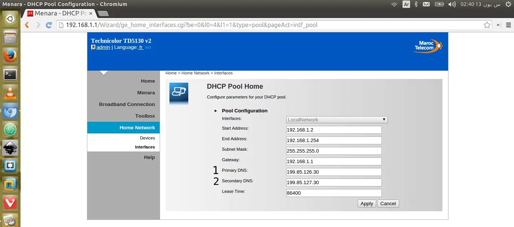The height and width of the screenshot is (227, 514).
Task: Open the mail messaging indicator
Action: coord(426,4)
